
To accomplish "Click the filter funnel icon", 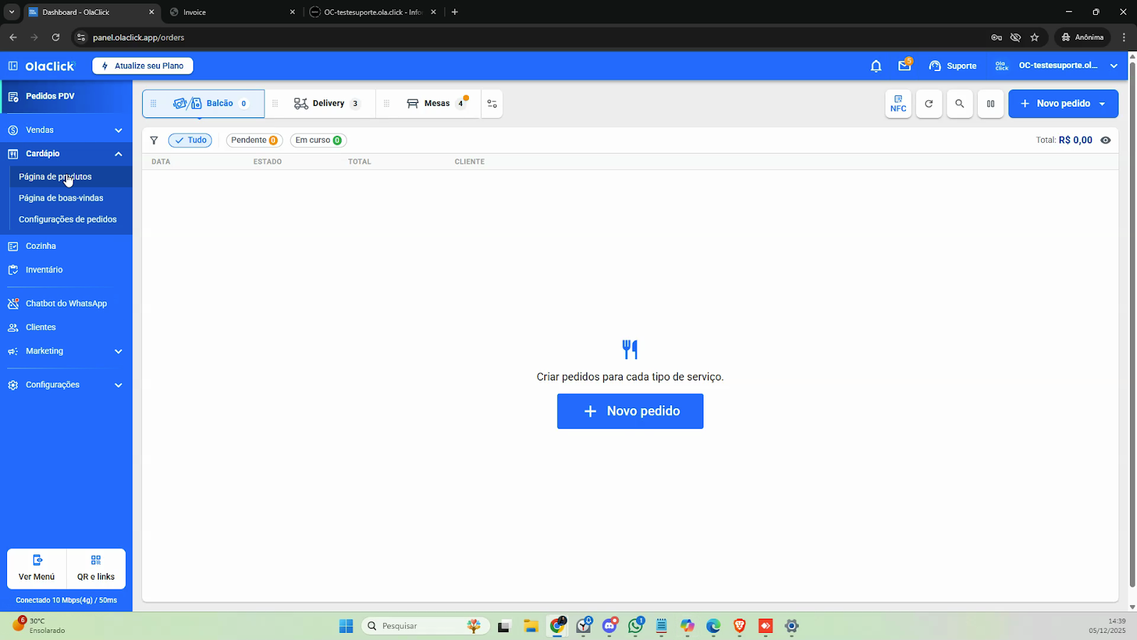I will 154,141.
